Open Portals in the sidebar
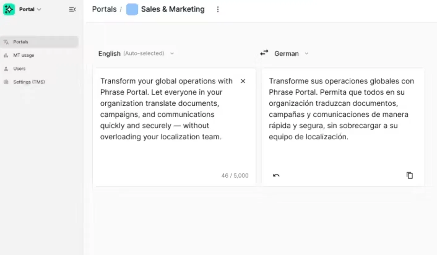Viewport: 437px width, 255px height. tap(39, 42)
